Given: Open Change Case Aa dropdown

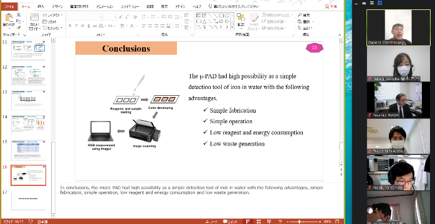Looking at the screenshot, I should coord(111,26).
